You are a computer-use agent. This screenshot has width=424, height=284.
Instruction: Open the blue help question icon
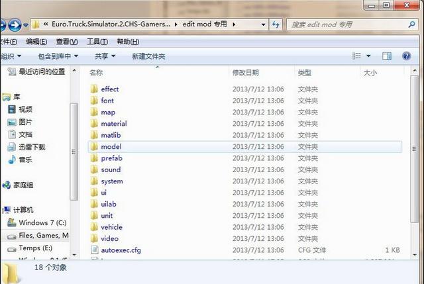[x=406, y=56]
